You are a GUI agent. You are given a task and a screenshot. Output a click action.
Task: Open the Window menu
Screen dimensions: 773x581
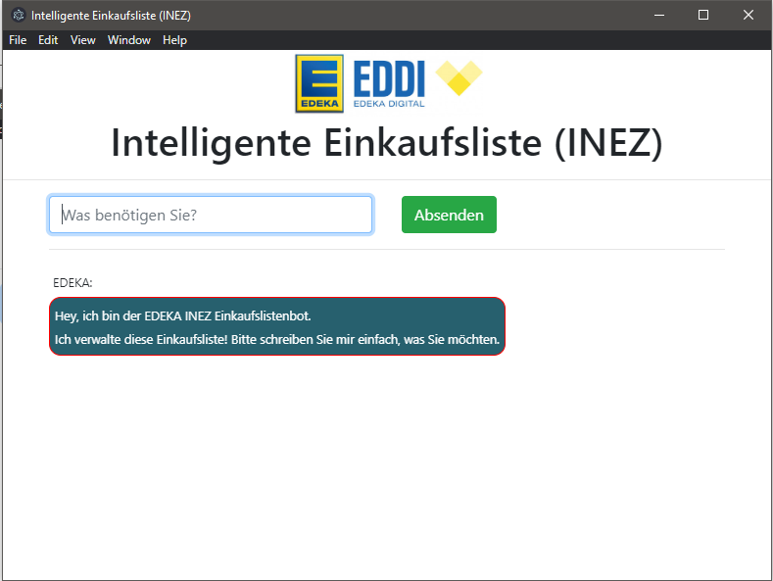click(x=129, y=40)
